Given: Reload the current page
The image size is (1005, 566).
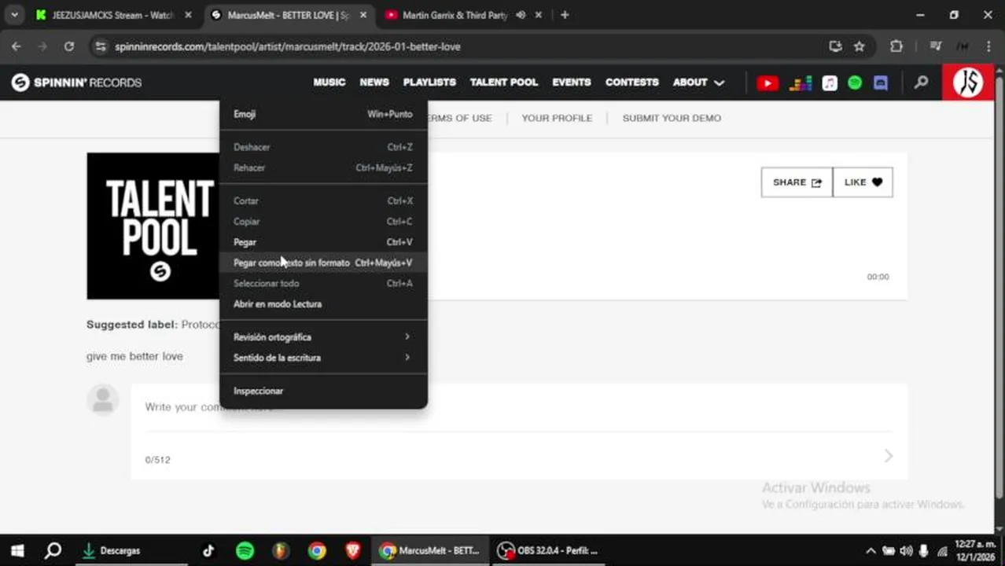Looking at the screenshot, I should 69,46.
